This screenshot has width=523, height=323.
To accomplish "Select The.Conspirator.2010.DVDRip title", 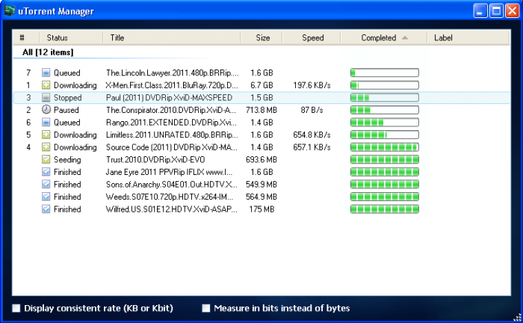I will 171,110.
